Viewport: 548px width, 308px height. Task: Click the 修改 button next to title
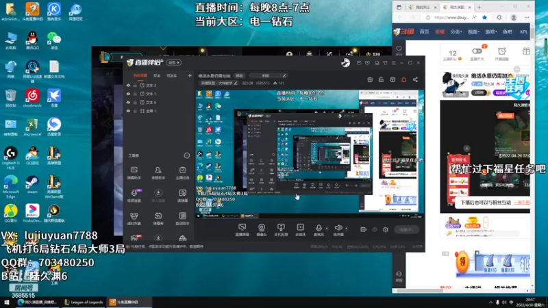[239, 76]
